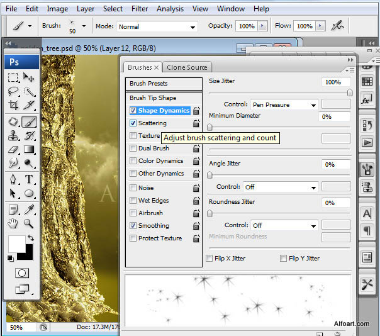Open the blending Mode dropdown
380x336 pixels.
157,27
